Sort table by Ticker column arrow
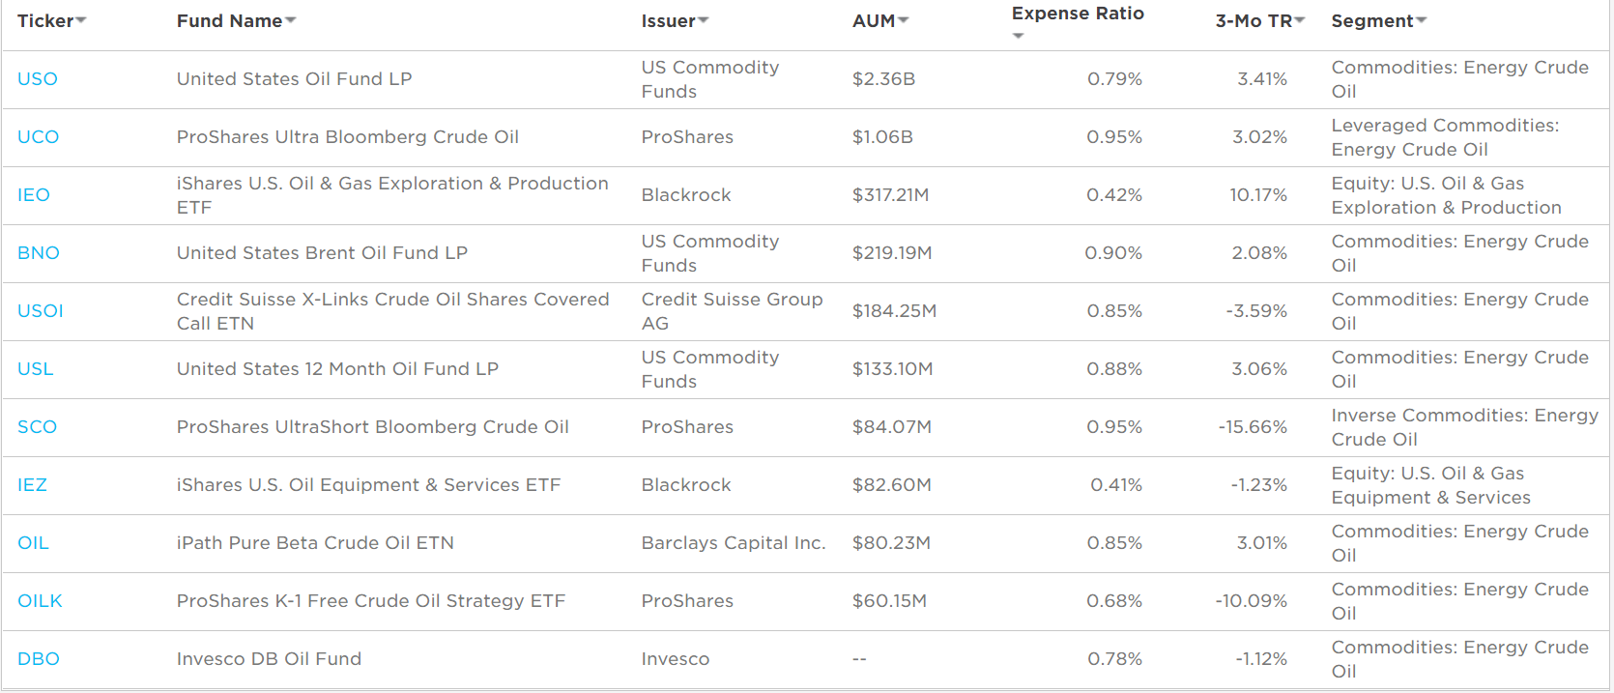Screen dimensions: 1614x693 tap(81, 21)
